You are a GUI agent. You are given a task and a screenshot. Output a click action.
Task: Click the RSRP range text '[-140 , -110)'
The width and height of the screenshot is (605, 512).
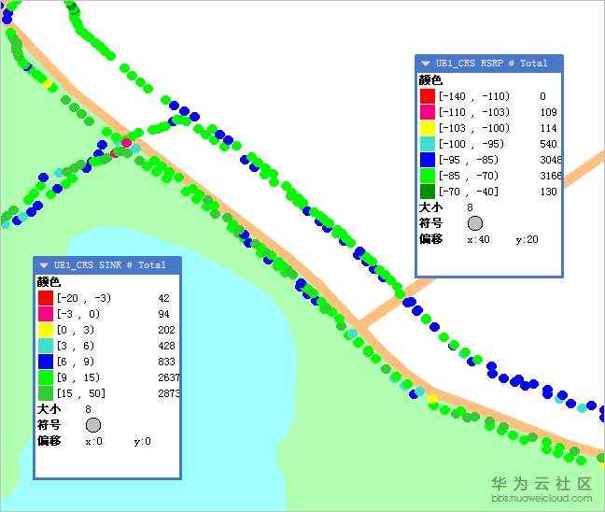(474, 96)
